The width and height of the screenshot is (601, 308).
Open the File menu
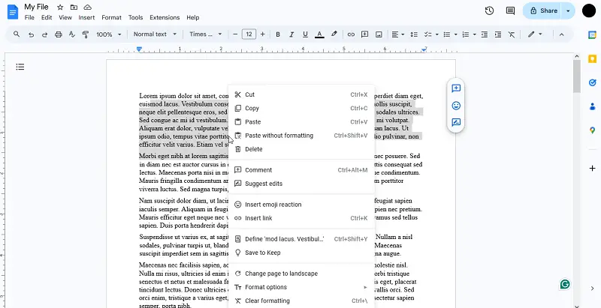pos(29,17)
